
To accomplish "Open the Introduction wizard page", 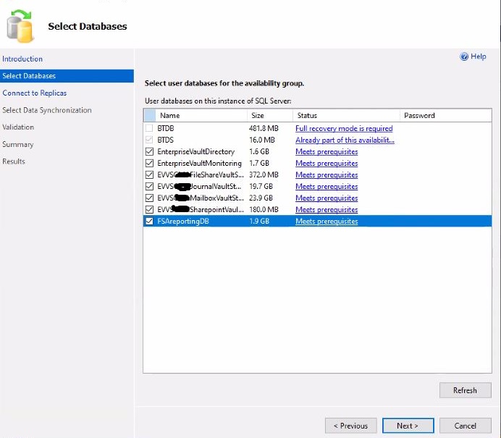I will click(x=22, y=59).
